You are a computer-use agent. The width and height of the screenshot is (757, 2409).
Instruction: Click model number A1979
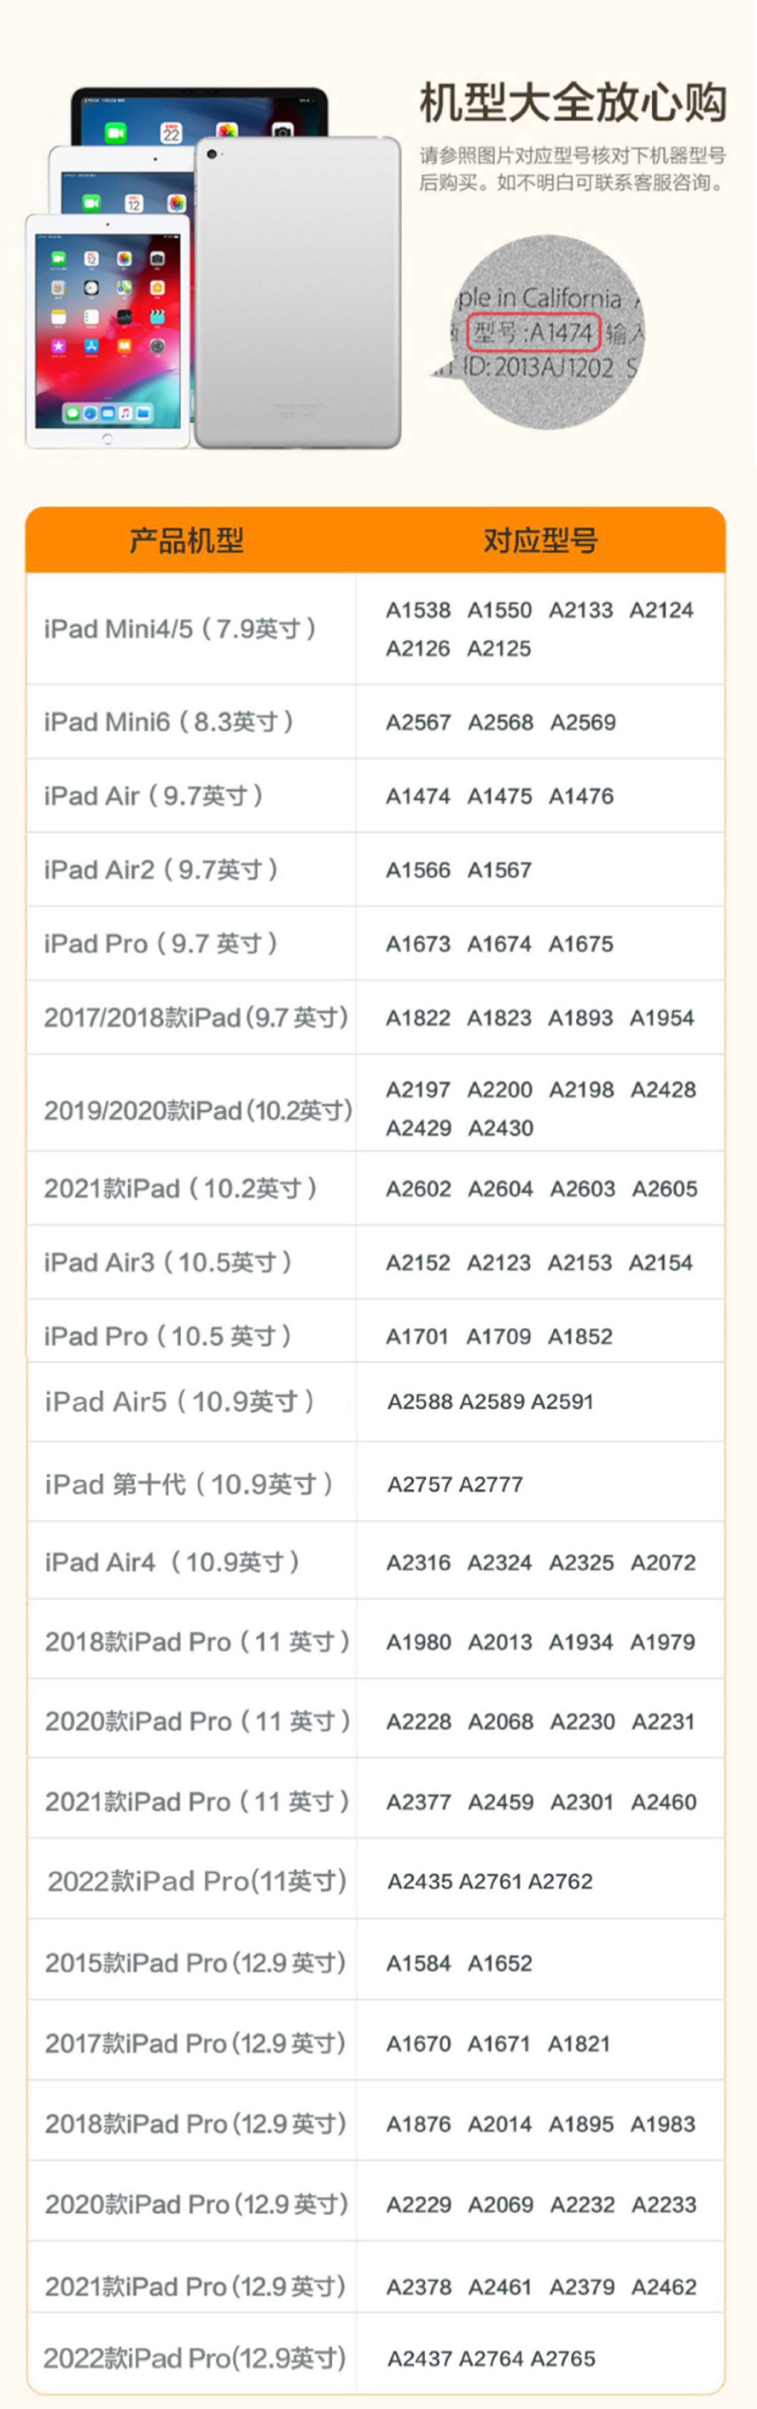pos(663,1642)
